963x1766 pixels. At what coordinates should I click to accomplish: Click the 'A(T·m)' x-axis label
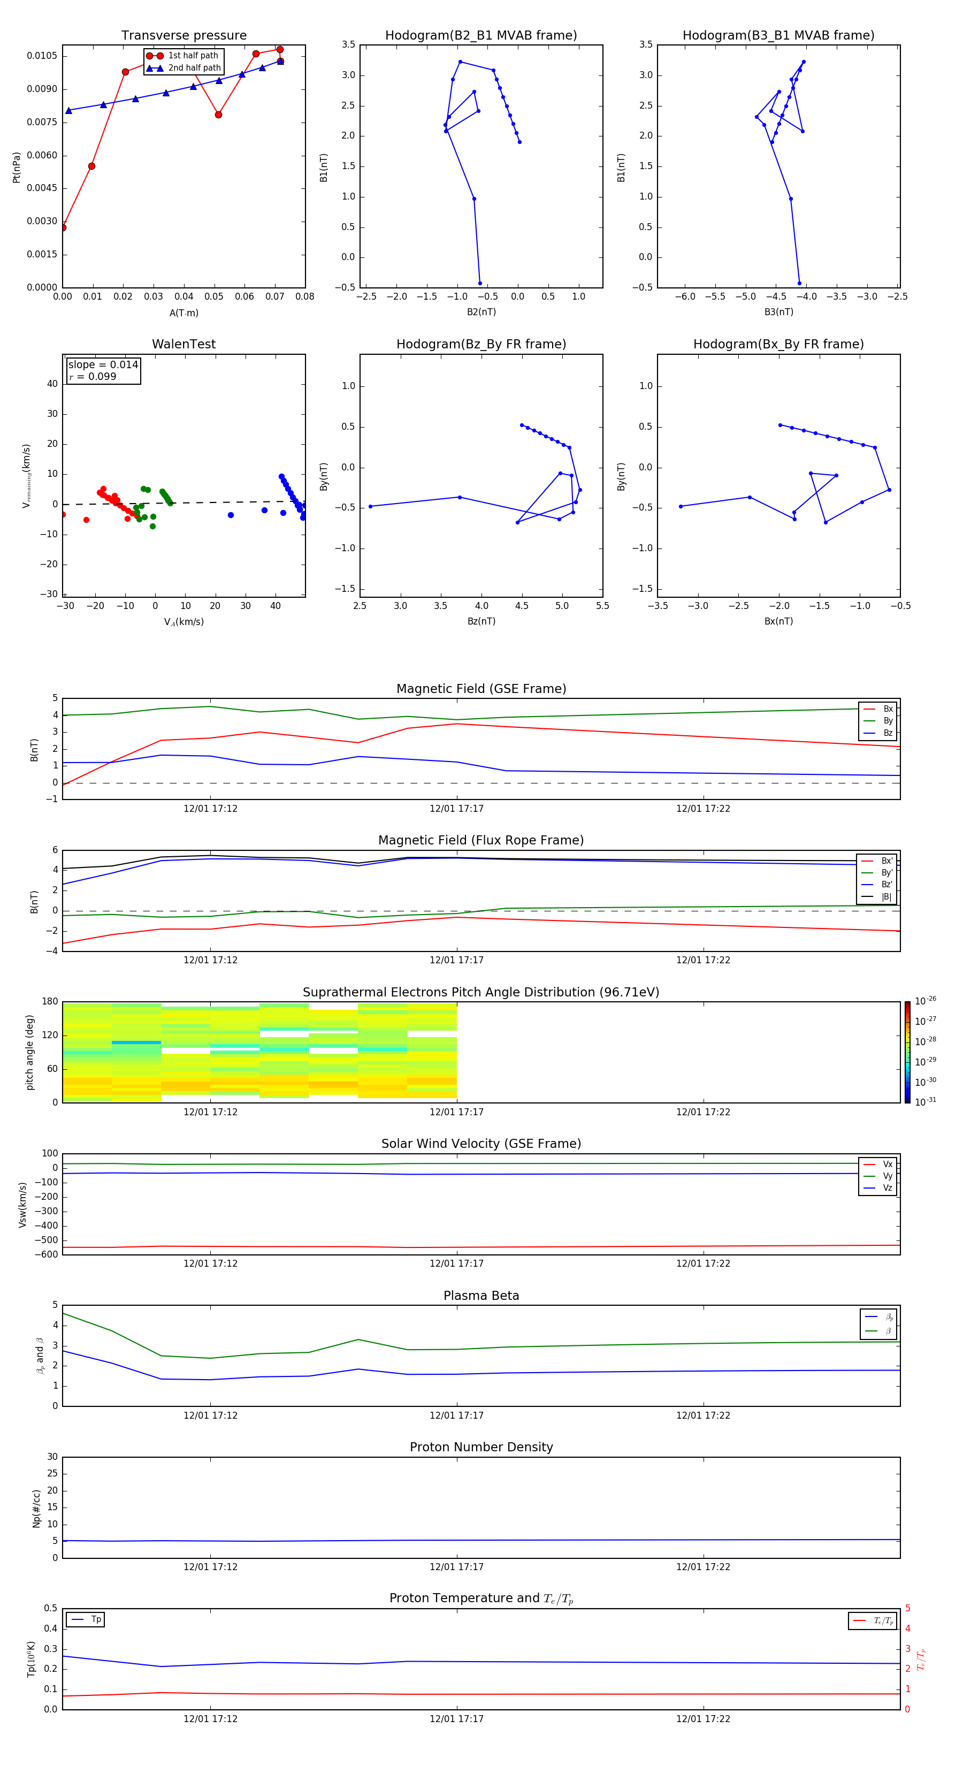[x=184, y=313]
